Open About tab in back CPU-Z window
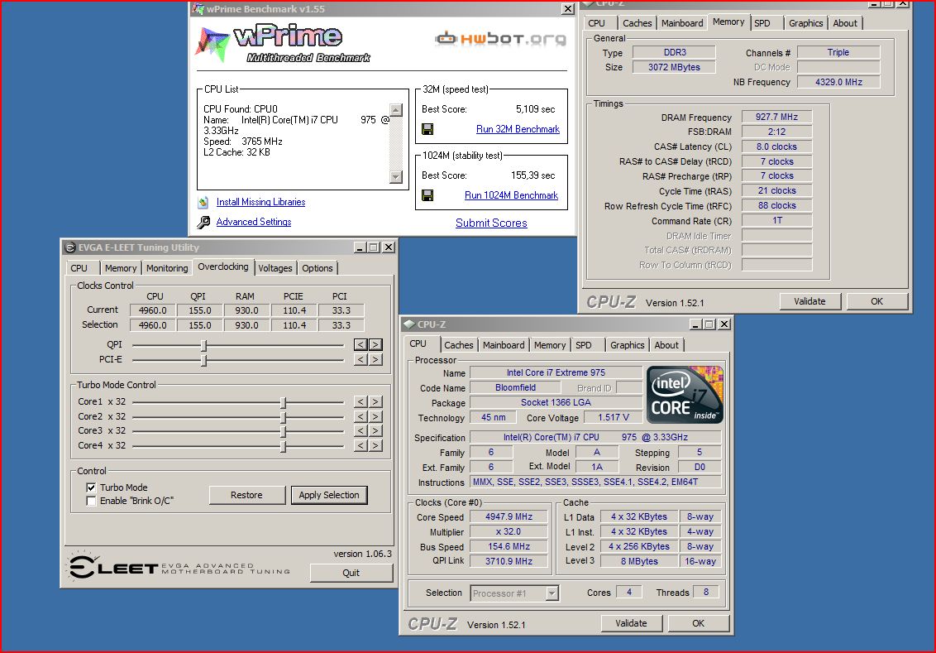The width and height of the screenshot is (936, 653). point(845,23)
